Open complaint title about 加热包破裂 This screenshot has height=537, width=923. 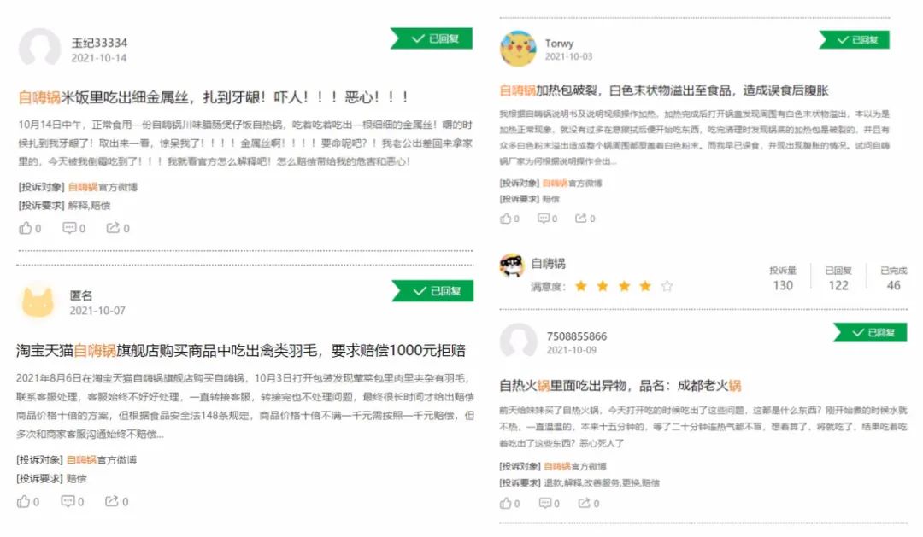(x=664, y=90)
